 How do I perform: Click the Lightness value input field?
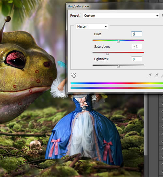137,59
